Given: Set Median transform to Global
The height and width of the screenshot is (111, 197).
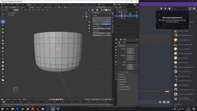Looking at the screenshot, I should click(x=97, y=24).
